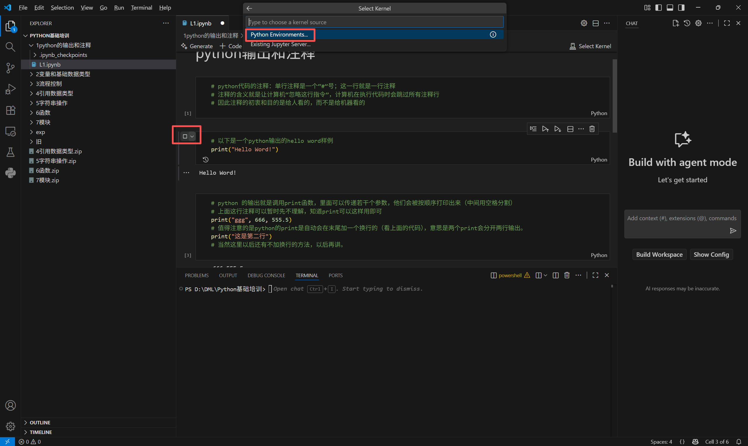Open Run and Debug view

(x=10, y=89)
